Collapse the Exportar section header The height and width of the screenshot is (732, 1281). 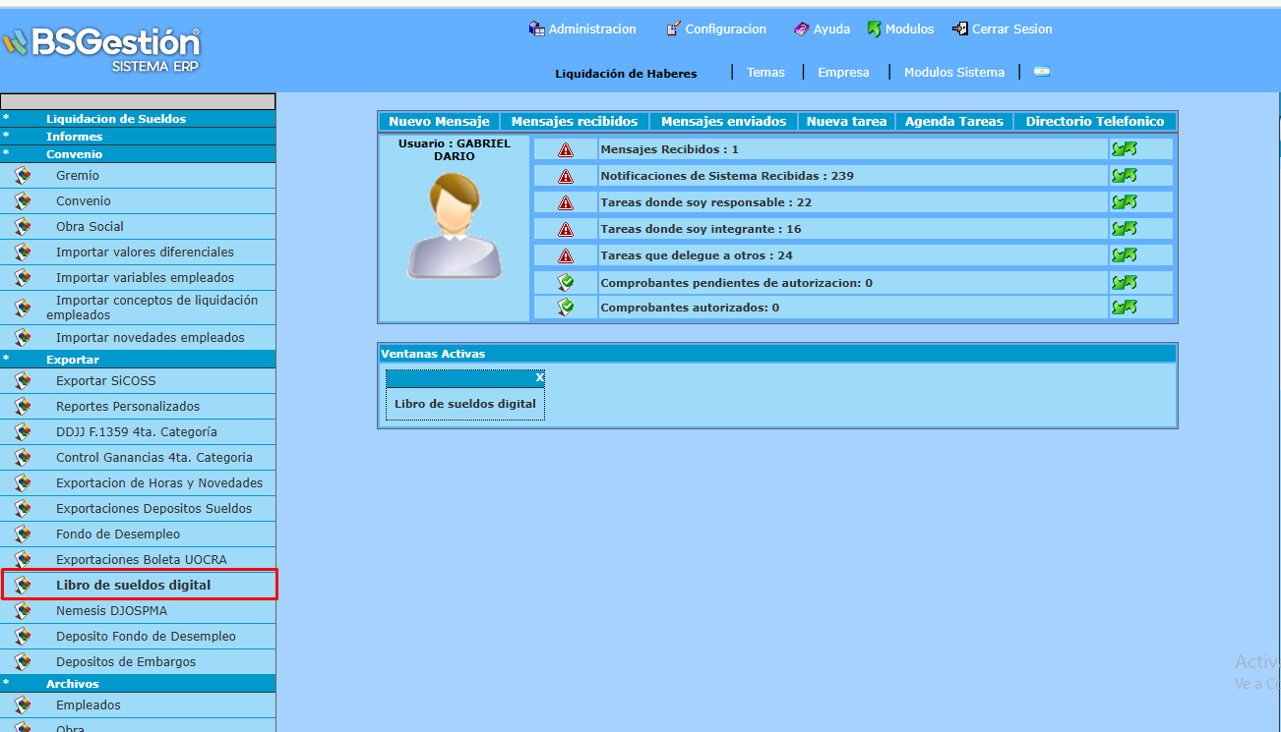(138, 360)
